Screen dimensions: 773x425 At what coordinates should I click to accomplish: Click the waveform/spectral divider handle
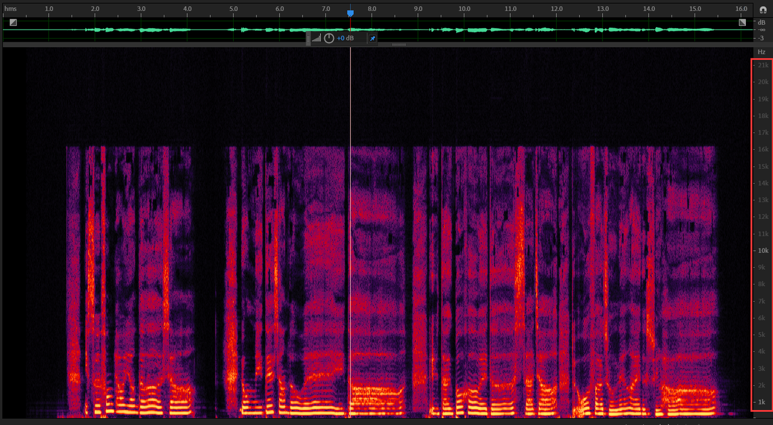[x=399, y=44]
